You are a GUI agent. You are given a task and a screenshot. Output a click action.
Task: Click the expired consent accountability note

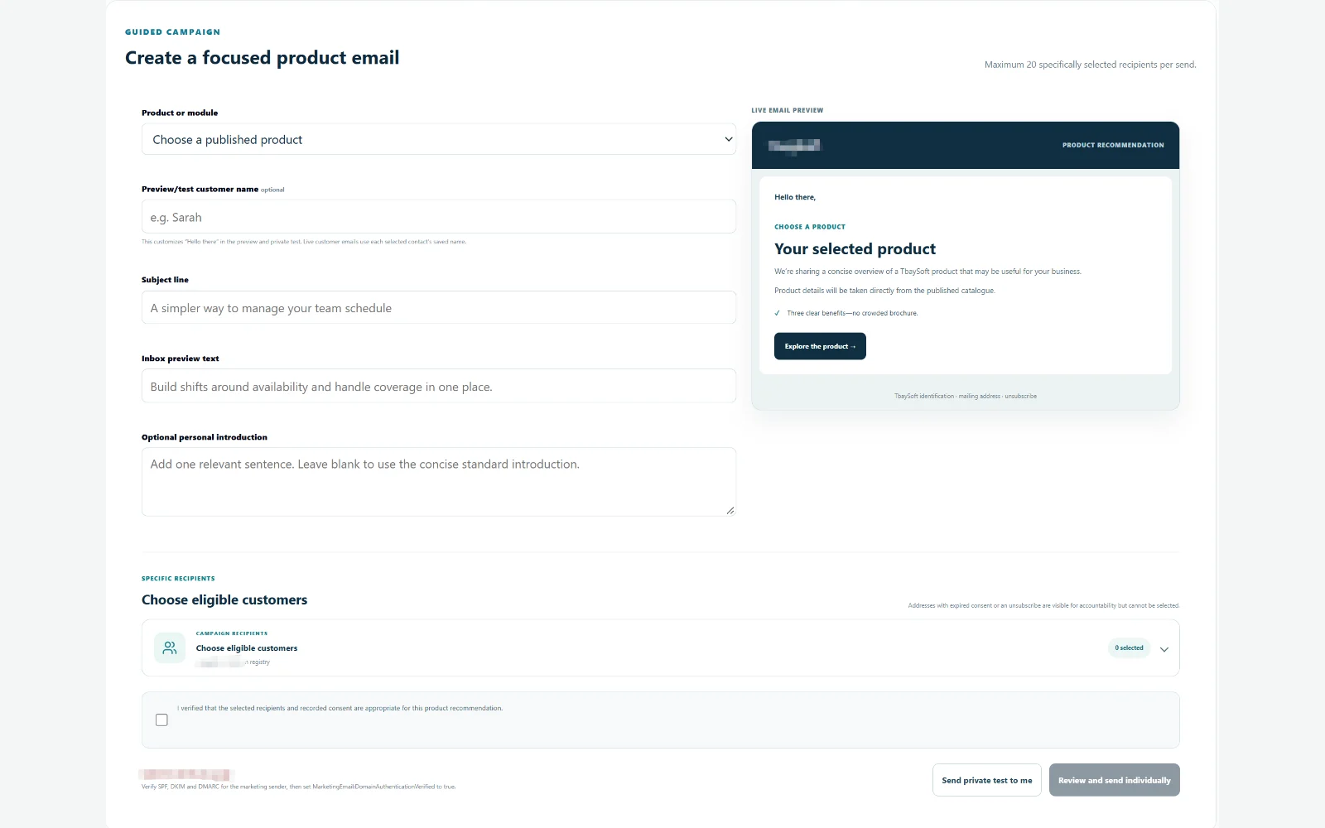tap(1043, 605)
